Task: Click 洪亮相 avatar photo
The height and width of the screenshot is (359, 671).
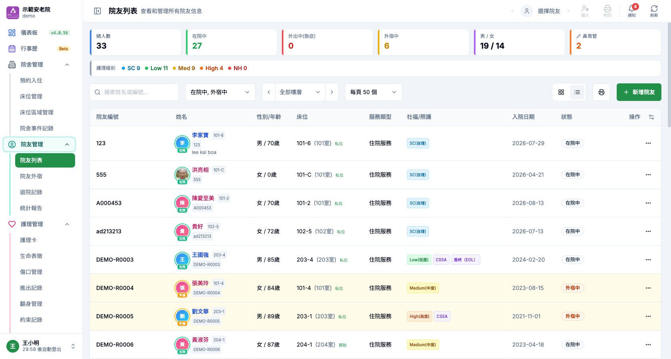Action: [182, 174]
